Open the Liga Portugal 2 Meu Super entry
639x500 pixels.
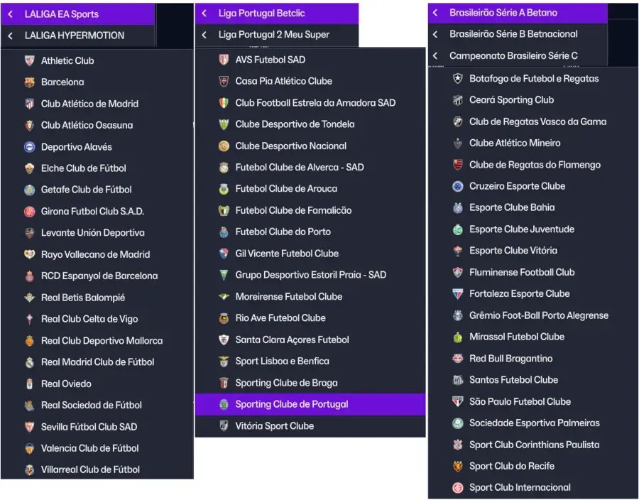[277, 35]
